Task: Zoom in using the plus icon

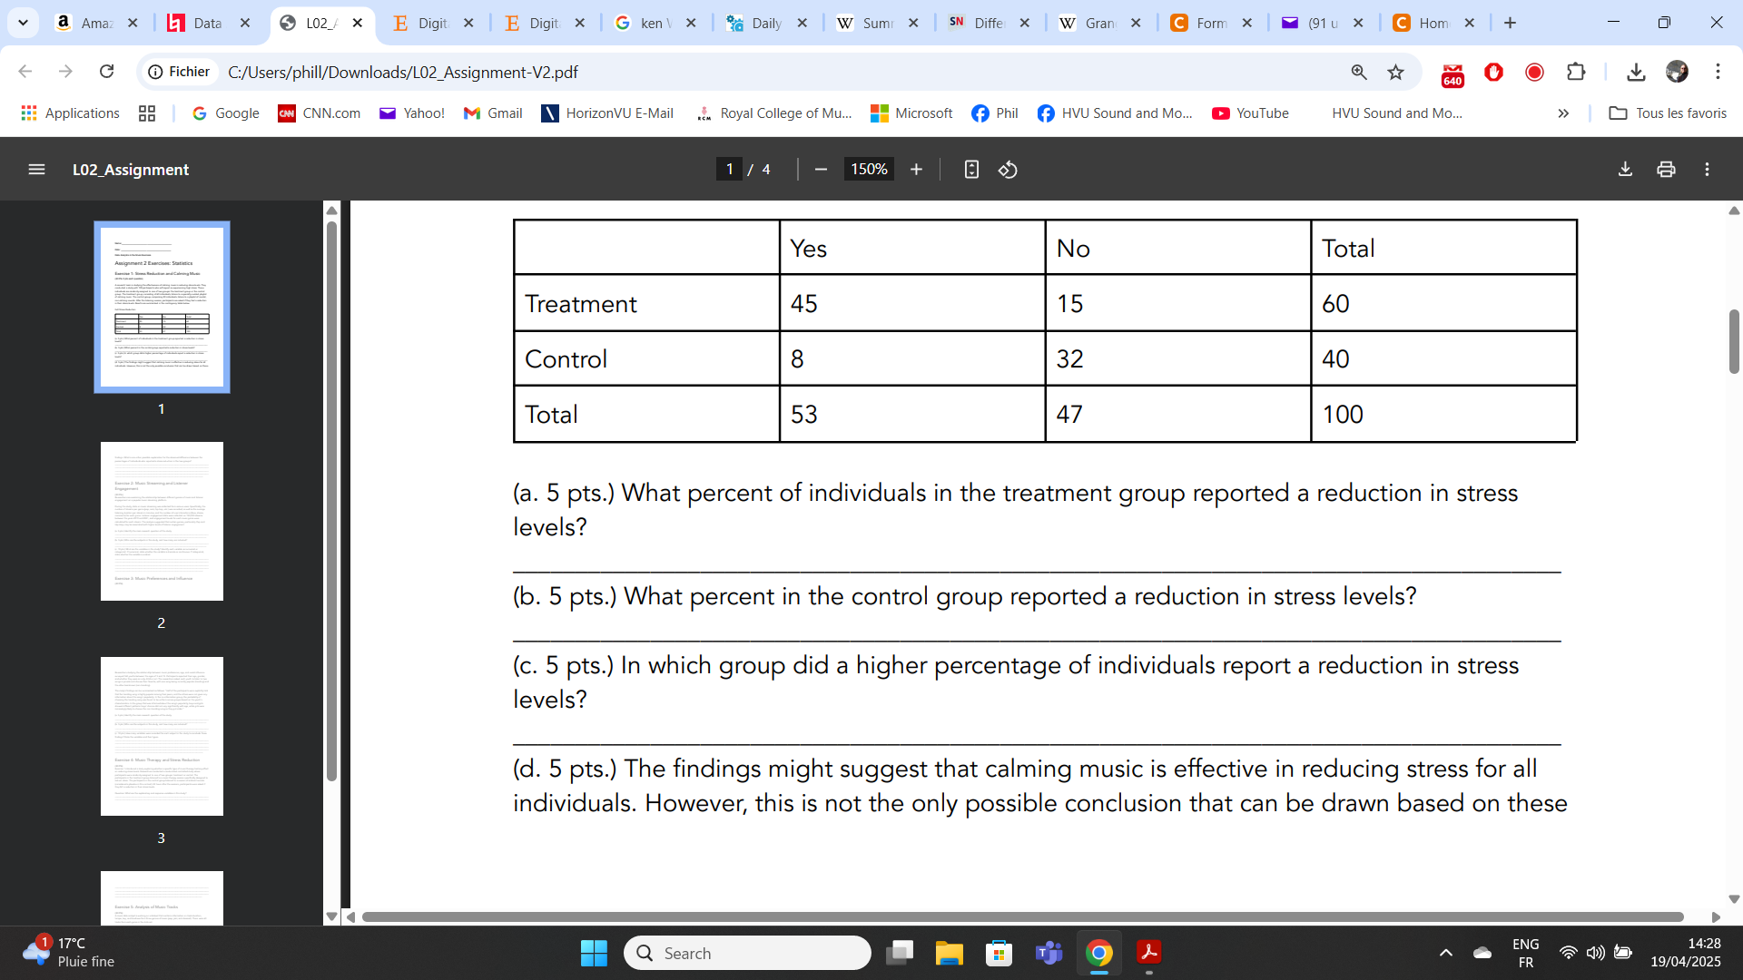Action: 916,170
